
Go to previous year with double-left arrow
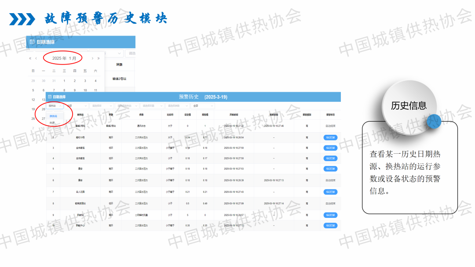click(x=30, y=58)
